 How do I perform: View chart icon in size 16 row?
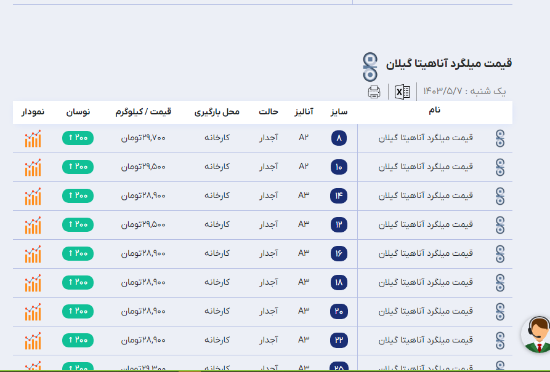pos(33,254)
